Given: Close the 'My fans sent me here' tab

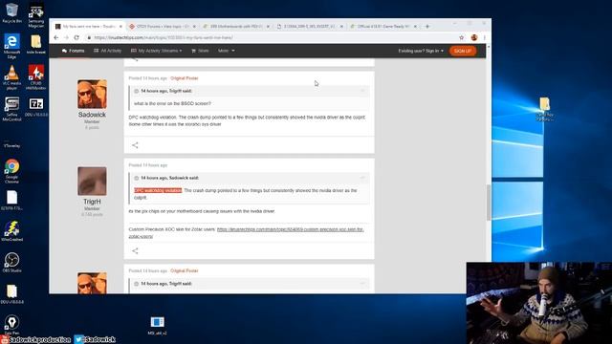Looking at the screenshot, I should (x=120, y=26).
